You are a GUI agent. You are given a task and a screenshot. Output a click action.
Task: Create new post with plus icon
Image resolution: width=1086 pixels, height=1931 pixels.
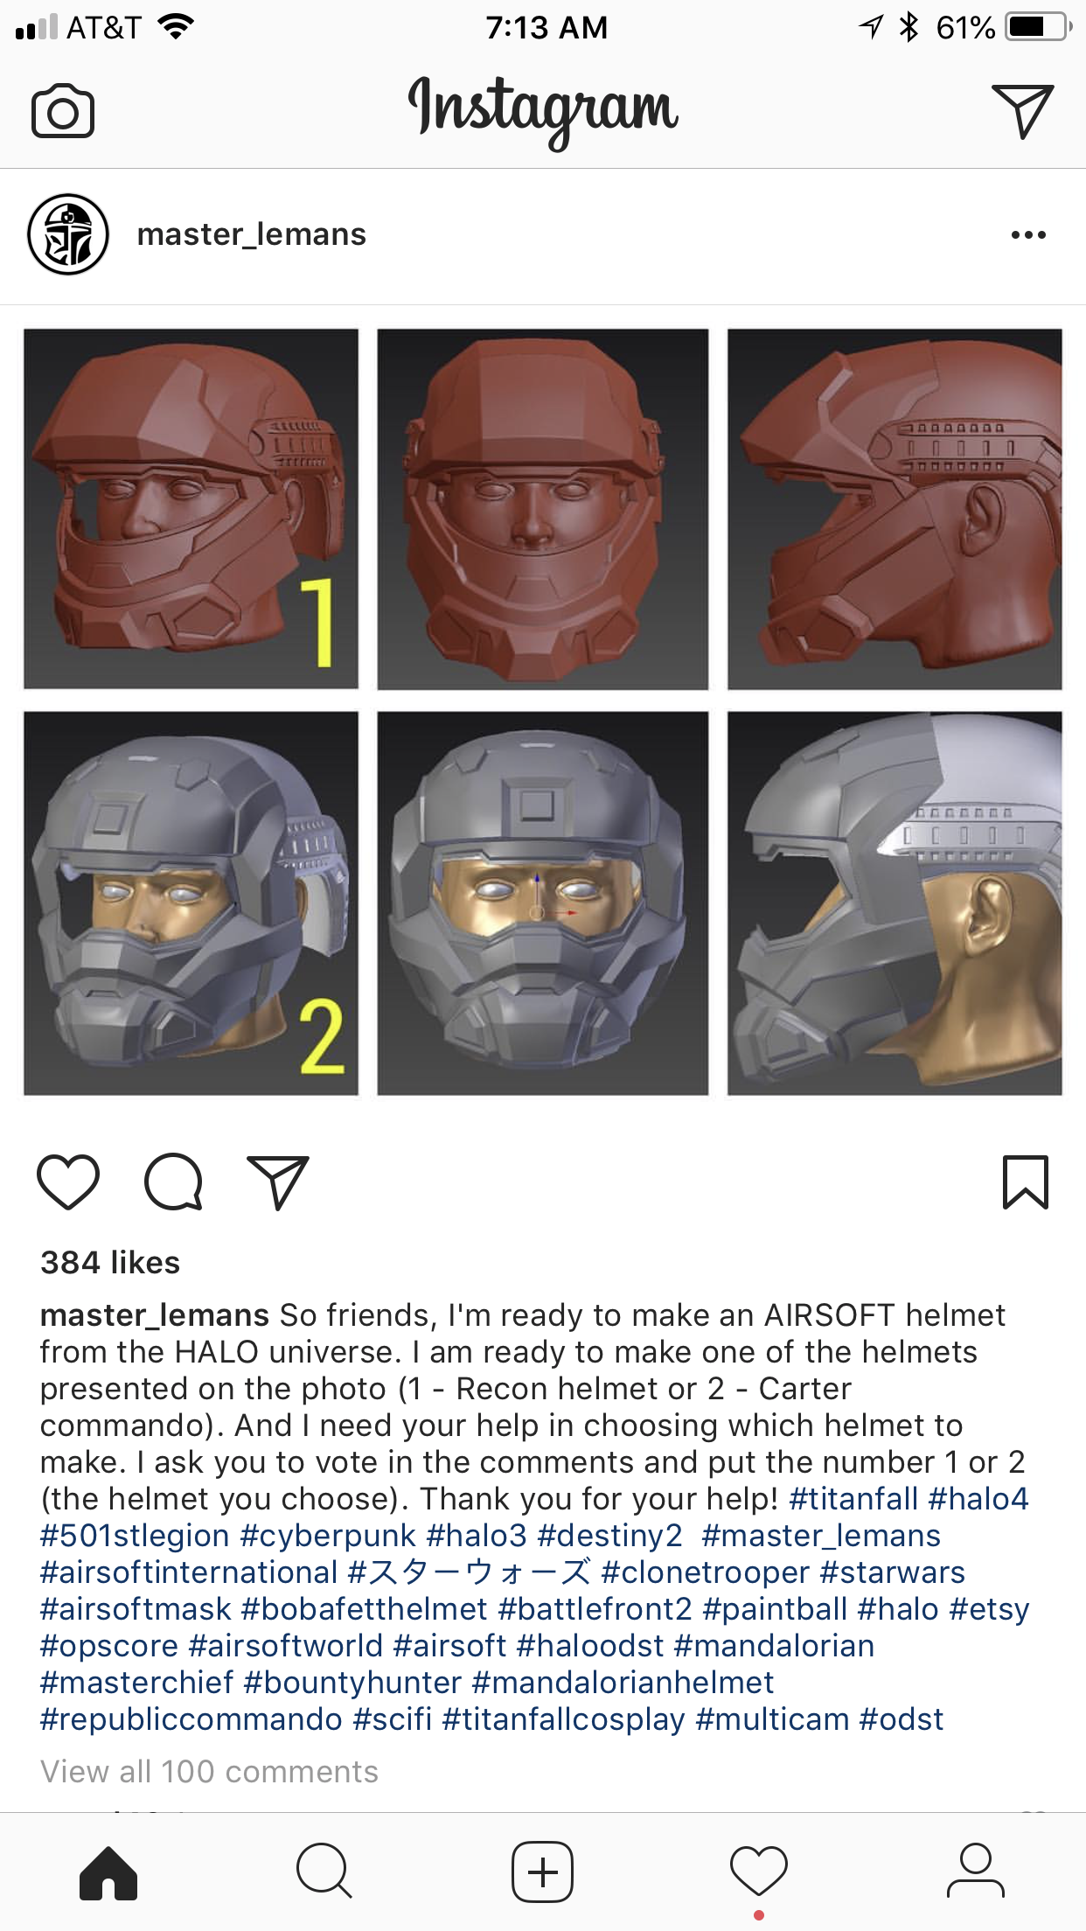point(542,1872)
